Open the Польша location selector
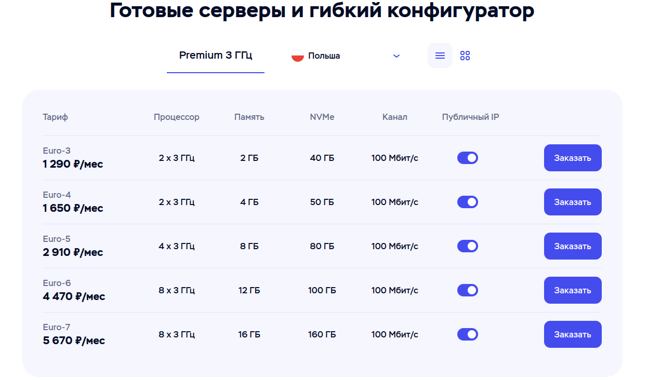The width and height of the screenshot is (648, 380). (x=346, y=56)
